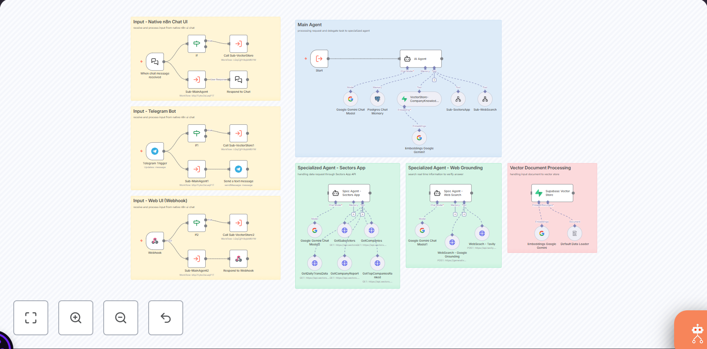Screen dimensions: 707x349
Task: Zoom out of the workflow canvas
Action: (121, 318)
